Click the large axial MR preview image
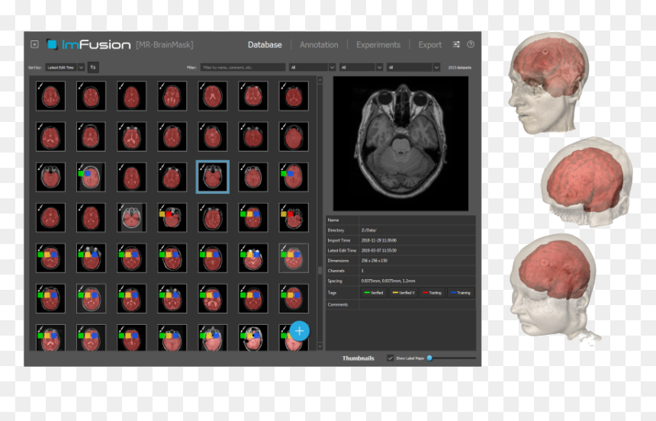The height and width of the screenshot is (421, 656). (x=400, y=143)
